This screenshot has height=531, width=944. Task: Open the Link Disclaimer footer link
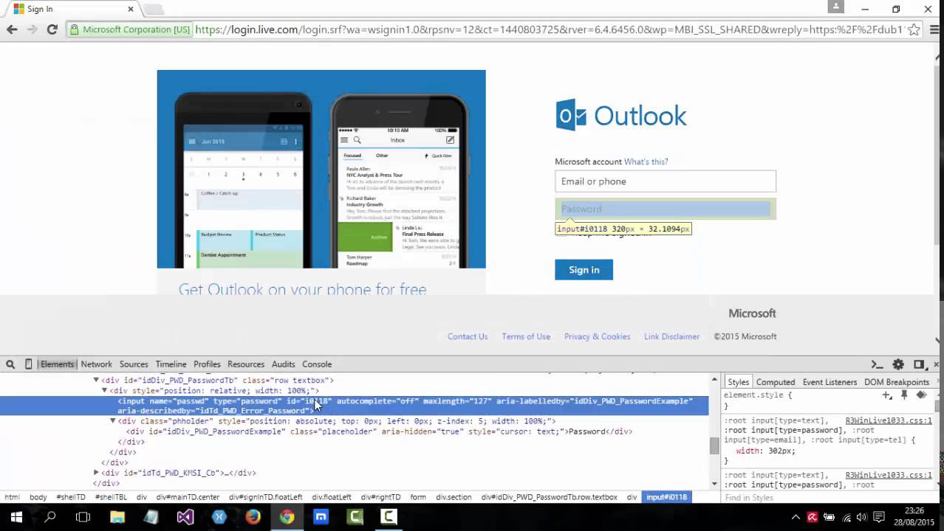(x=671, y=336)
